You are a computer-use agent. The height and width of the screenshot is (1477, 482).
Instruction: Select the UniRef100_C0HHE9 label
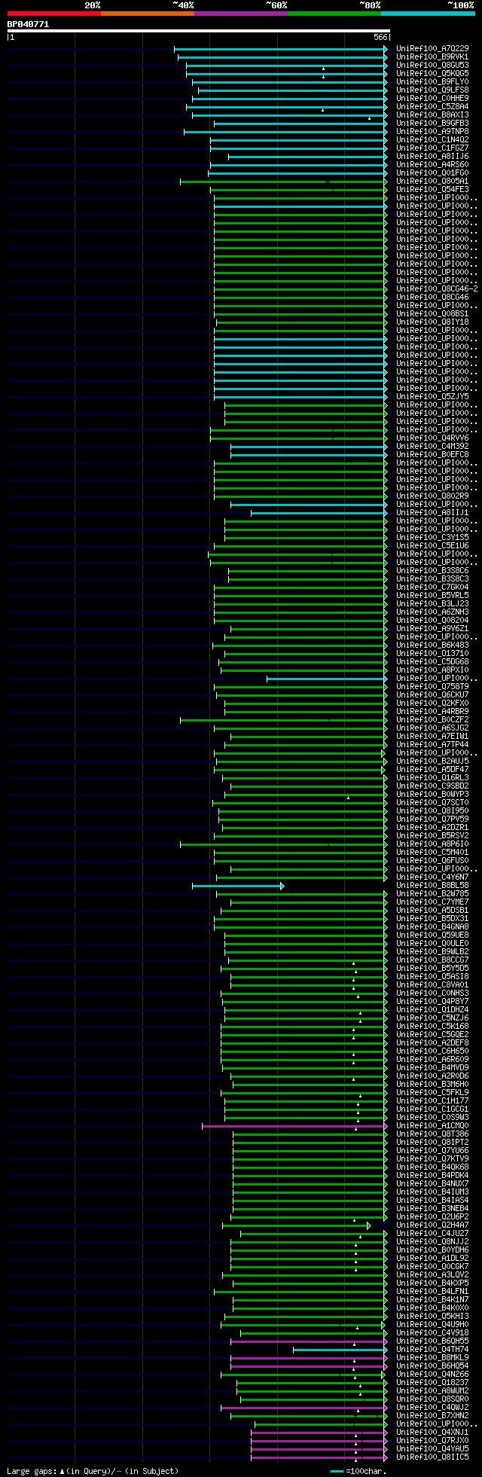coord(432,98)
